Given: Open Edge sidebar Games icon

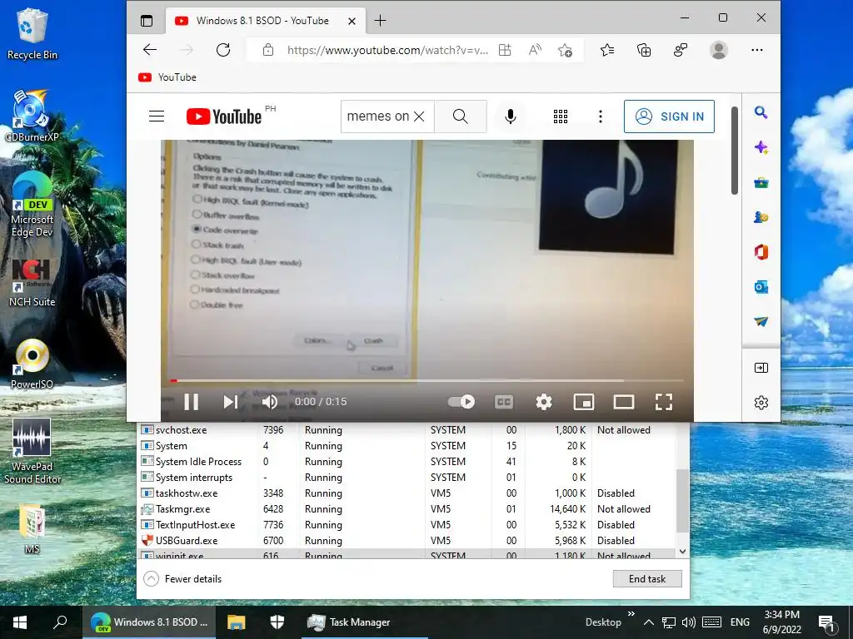Looking at the screenshot, I should pyautogui.click(x=761, y=217).
